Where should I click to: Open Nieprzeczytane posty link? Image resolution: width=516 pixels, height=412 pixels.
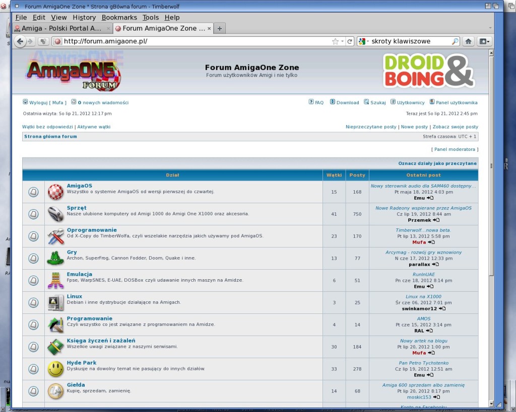point(371,127)
